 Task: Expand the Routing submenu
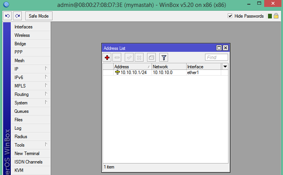coord(31,94)
